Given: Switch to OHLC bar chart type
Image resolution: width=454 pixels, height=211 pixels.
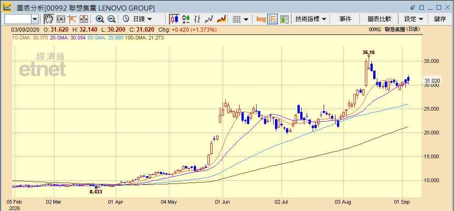Looking at the screenshot, I should 197,19.
